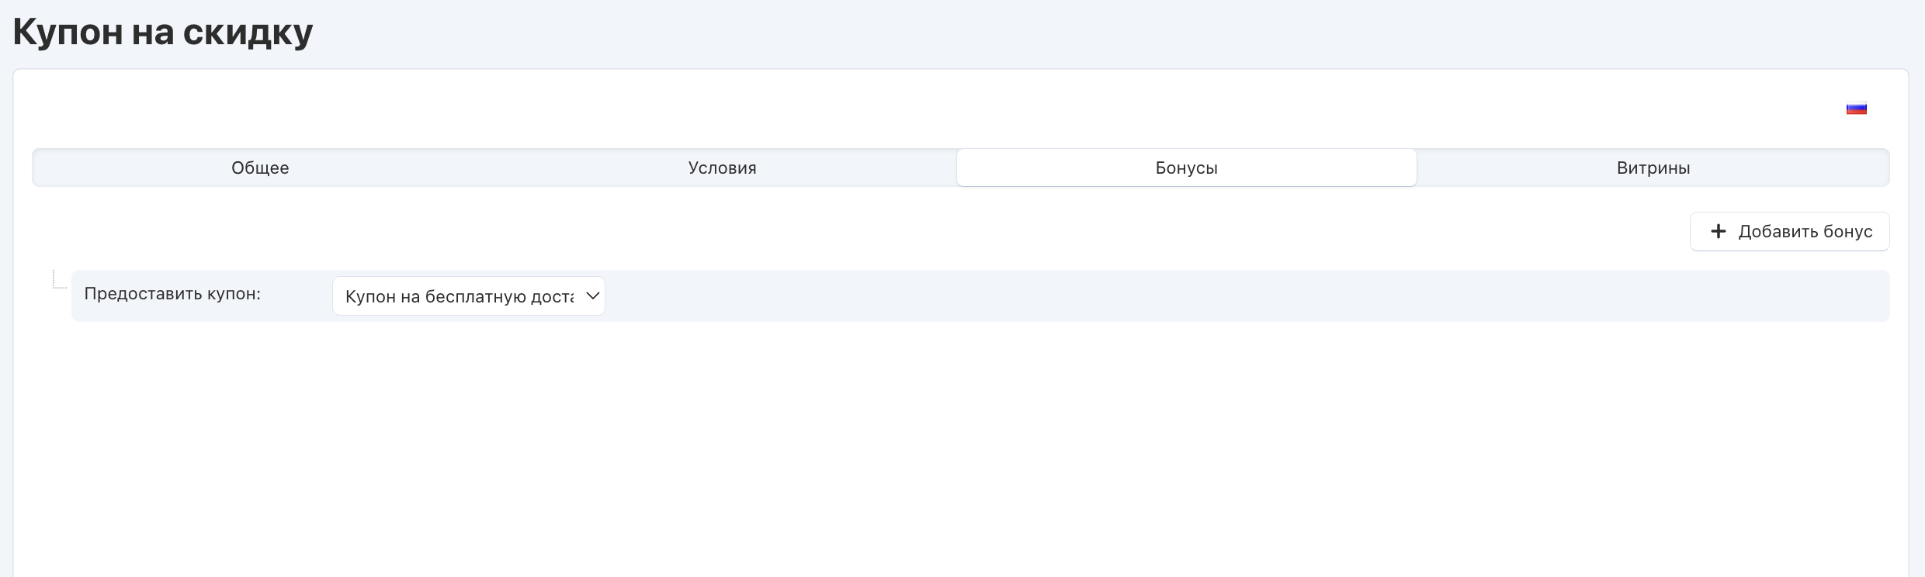Go to the Витрины tab

point(1653,168)
